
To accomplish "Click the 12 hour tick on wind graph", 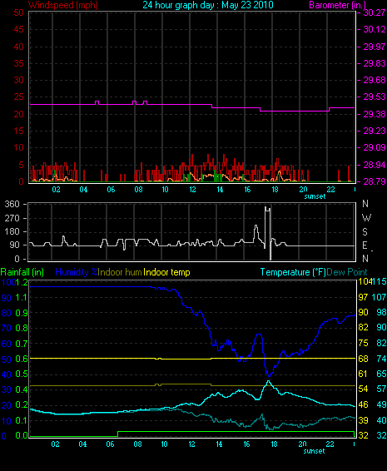I will coord(192,190).
